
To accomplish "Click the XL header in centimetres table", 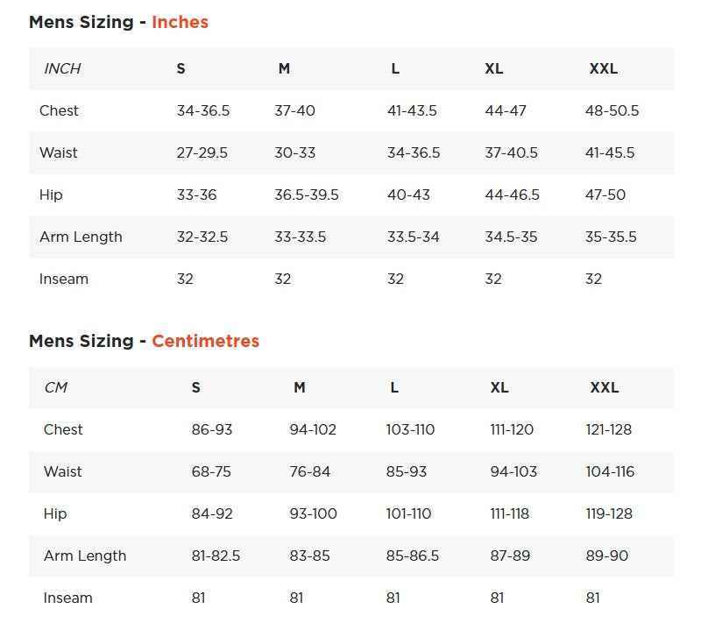I will click(499, 387).
